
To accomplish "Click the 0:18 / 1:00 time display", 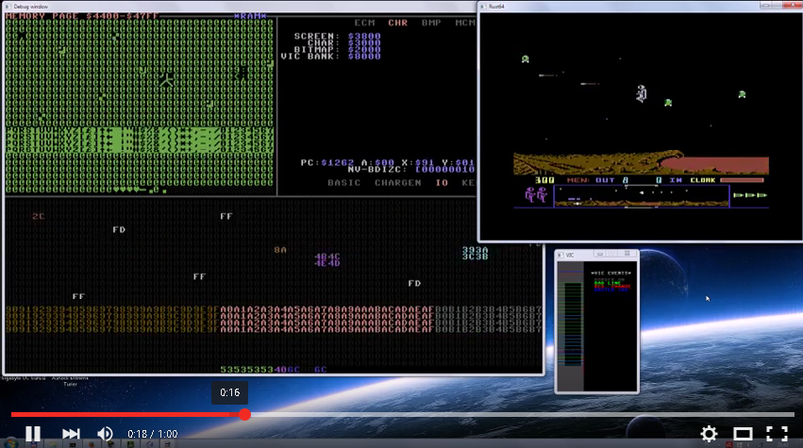I will [152, 434].
